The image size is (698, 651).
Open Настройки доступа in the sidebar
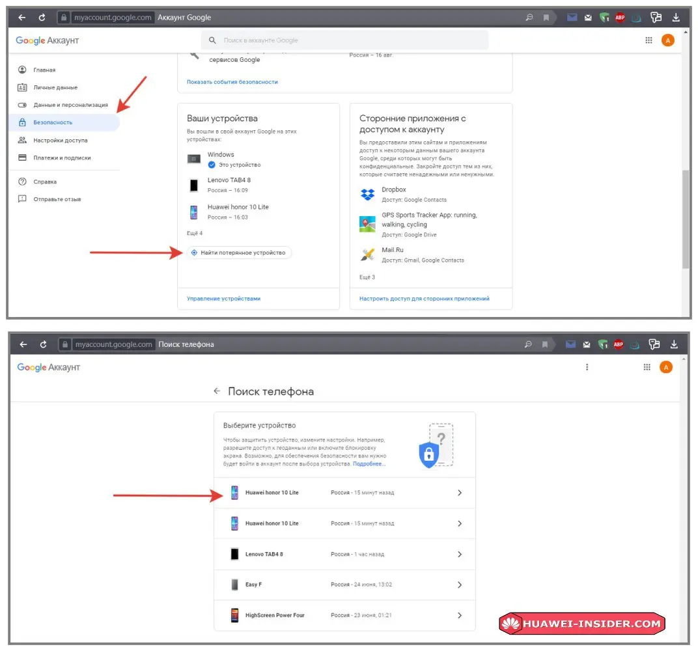click(60, 140)
